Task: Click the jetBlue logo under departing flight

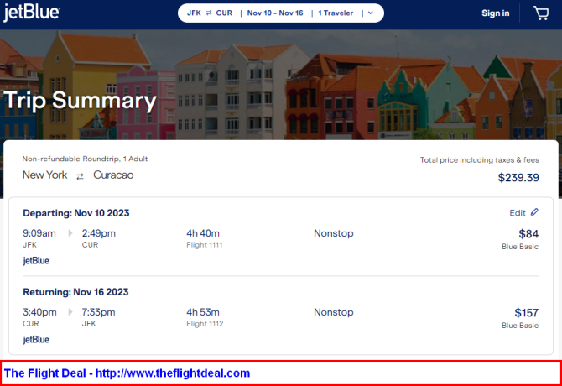Action: click(x=36, y=261)
